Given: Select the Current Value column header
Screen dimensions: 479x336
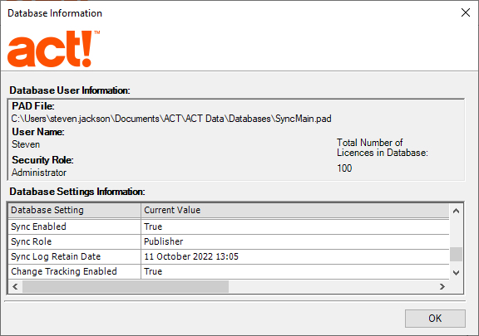Looking at the screenshot, I should 295,211.
